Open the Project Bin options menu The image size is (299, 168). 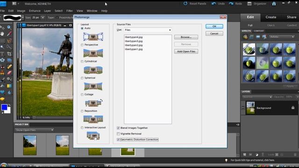238,125
